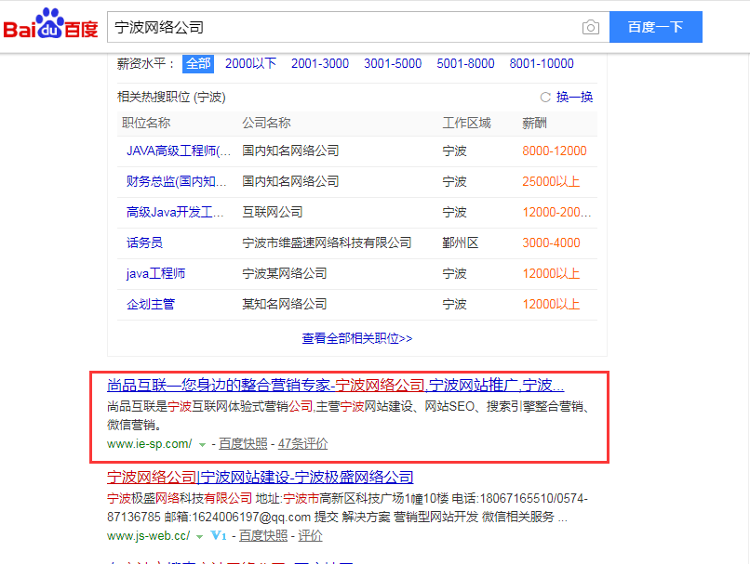The image size is (750, 564).
Task: Click 12000以上 salary in 企划主管 row
Action: (551, 304)
